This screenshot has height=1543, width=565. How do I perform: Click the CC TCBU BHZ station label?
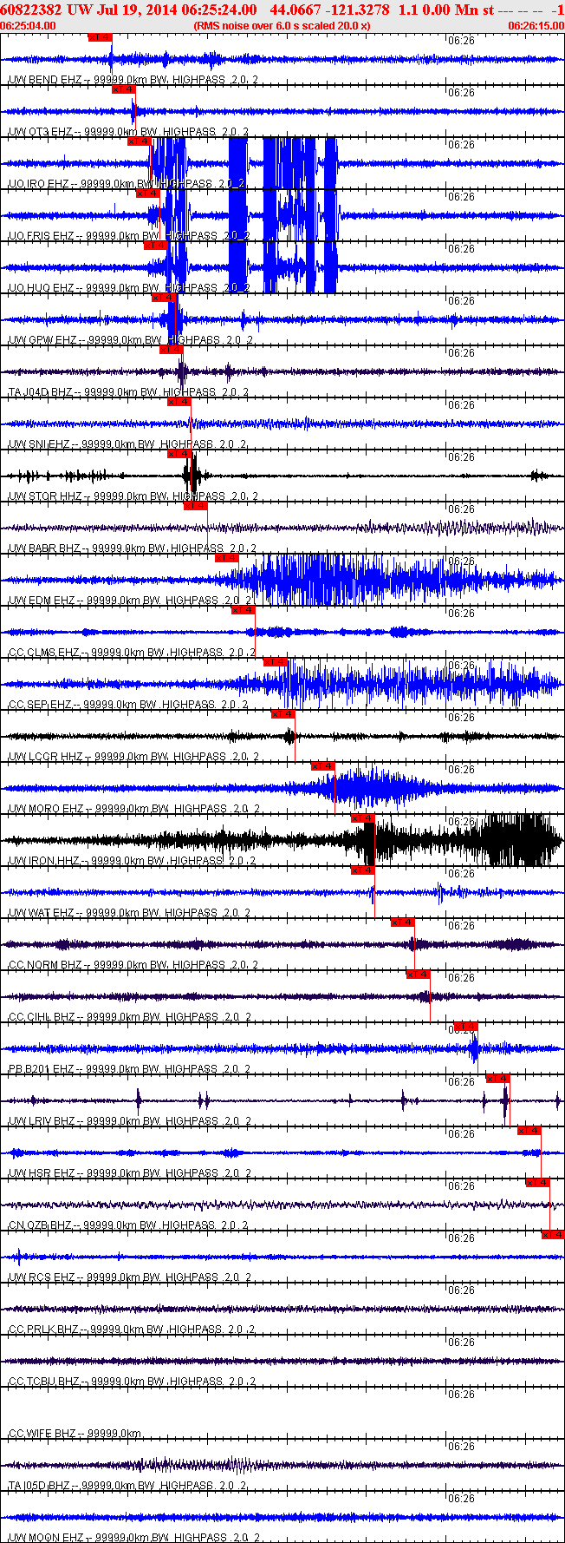(133, 1382)
